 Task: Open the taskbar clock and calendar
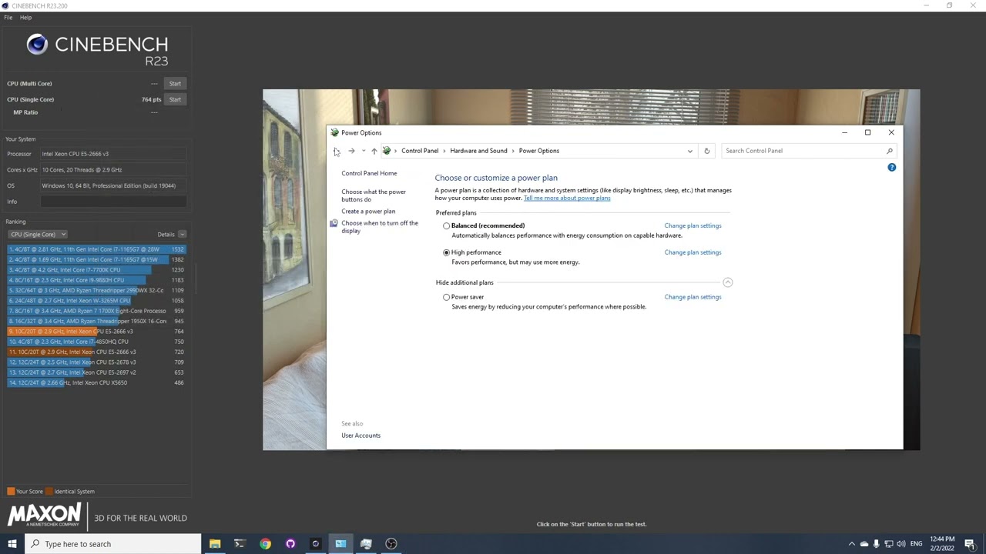[942, 544]
